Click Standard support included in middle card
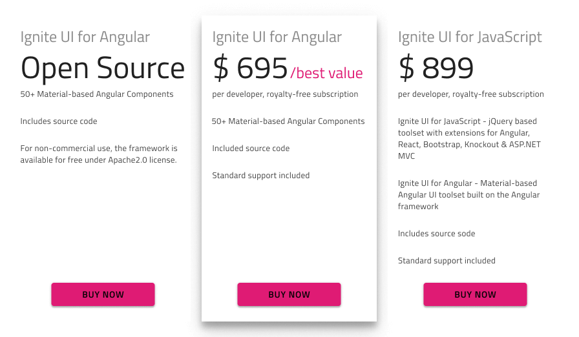Viewport: 579px width, 337px height. pos(260,176)
